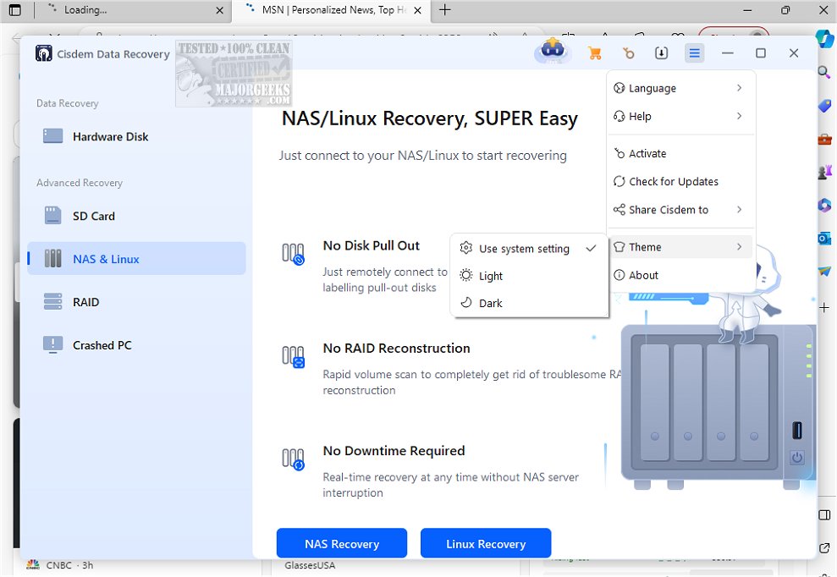Click the Dark theme moon icon
This screenshot has width=837, height=577.
466,303
